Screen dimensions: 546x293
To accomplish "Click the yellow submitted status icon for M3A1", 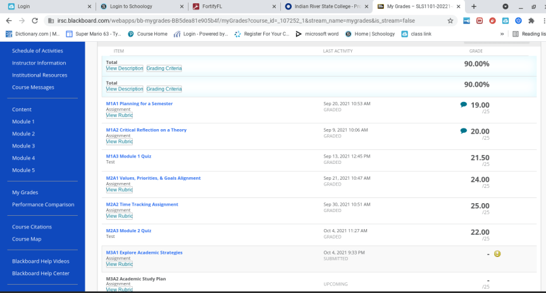I will [x=497, y=254].
